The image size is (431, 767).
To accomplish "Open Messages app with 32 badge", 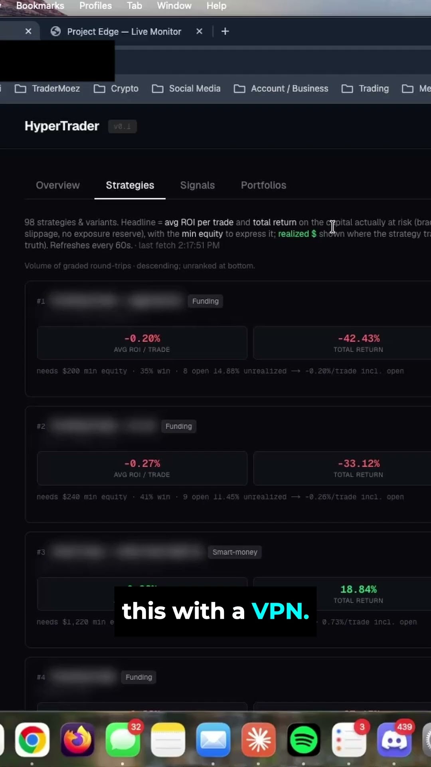I will 123,740.
